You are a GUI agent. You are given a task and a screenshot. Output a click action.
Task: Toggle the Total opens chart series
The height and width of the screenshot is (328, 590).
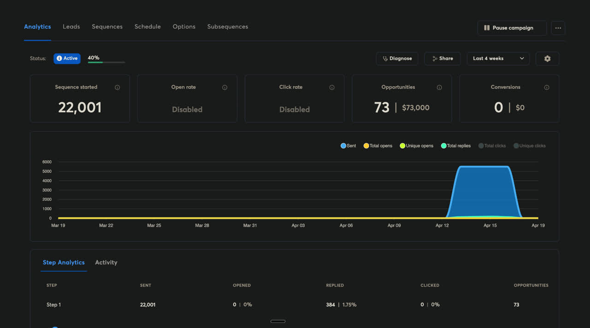click(x=378, y=146)
